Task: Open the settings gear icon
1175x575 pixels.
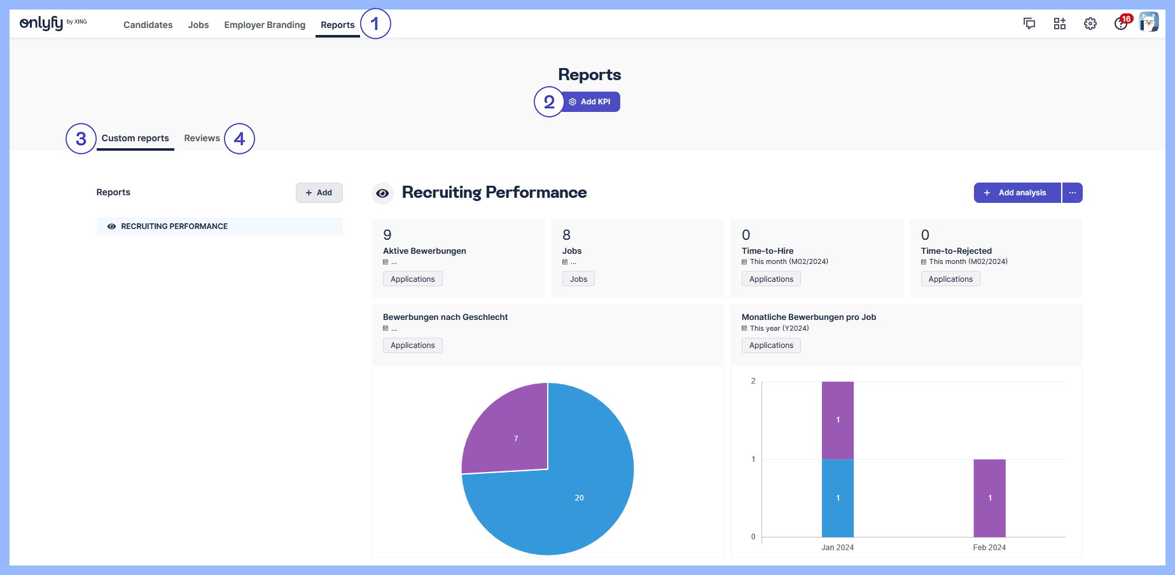Action: coord(1090,24)
